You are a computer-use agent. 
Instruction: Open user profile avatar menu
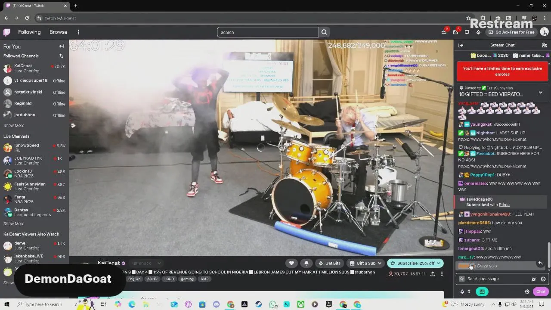[x=544, y=32]
